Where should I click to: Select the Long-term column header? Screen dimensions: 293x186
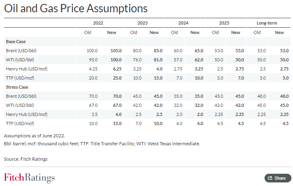[268, 23]
